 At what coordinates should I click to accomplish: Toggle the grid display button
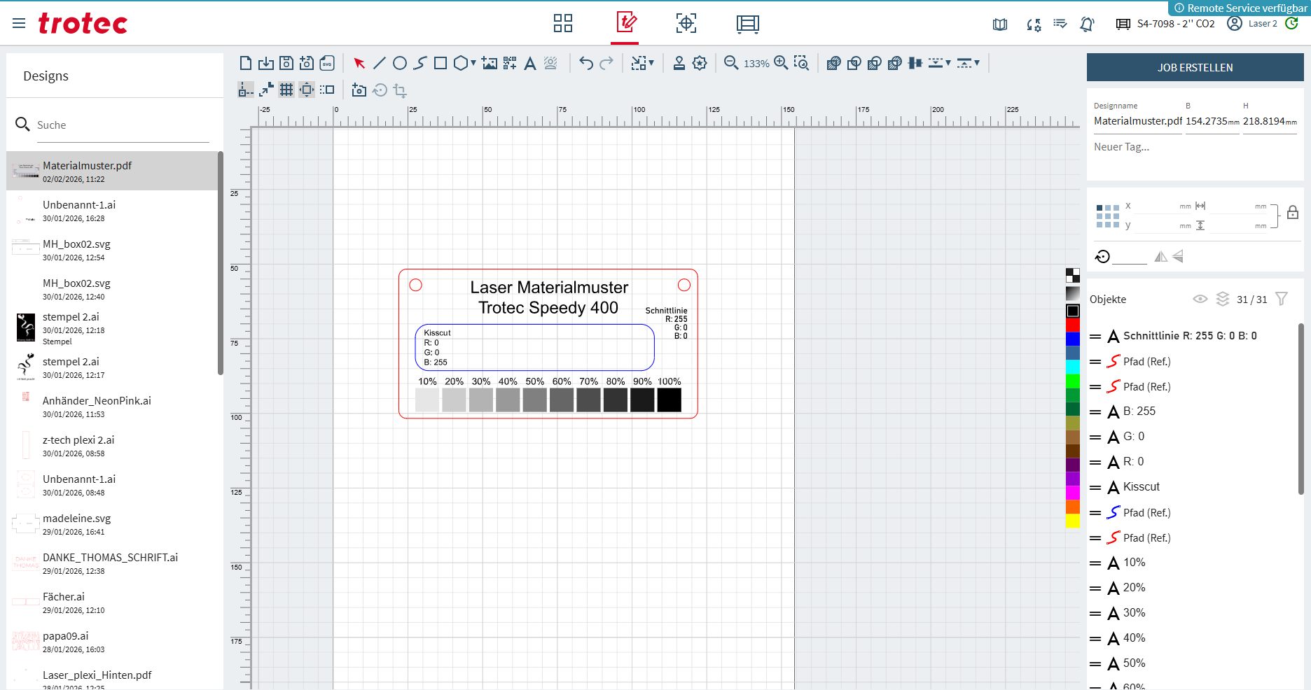pos(286,90)
